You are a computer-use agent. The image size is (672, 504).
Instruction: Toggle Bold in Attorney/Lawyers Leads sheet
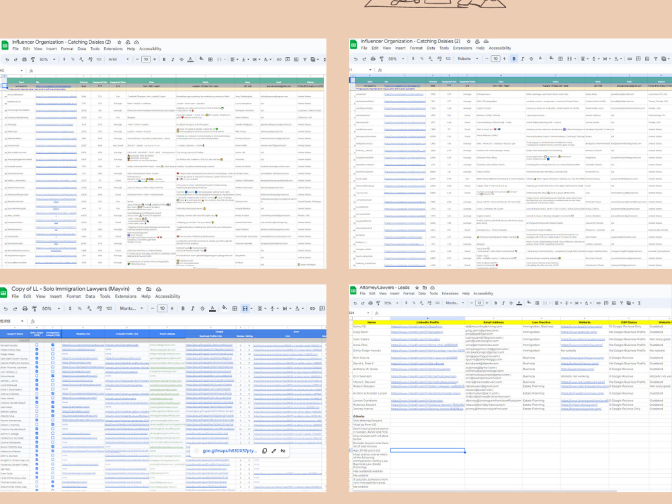(495, 303)
